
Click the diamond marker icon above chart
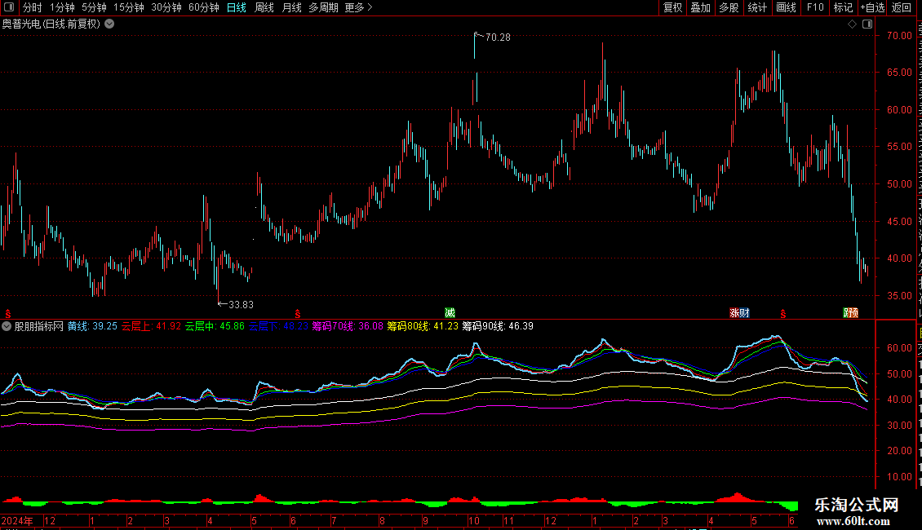pos(852,24)
